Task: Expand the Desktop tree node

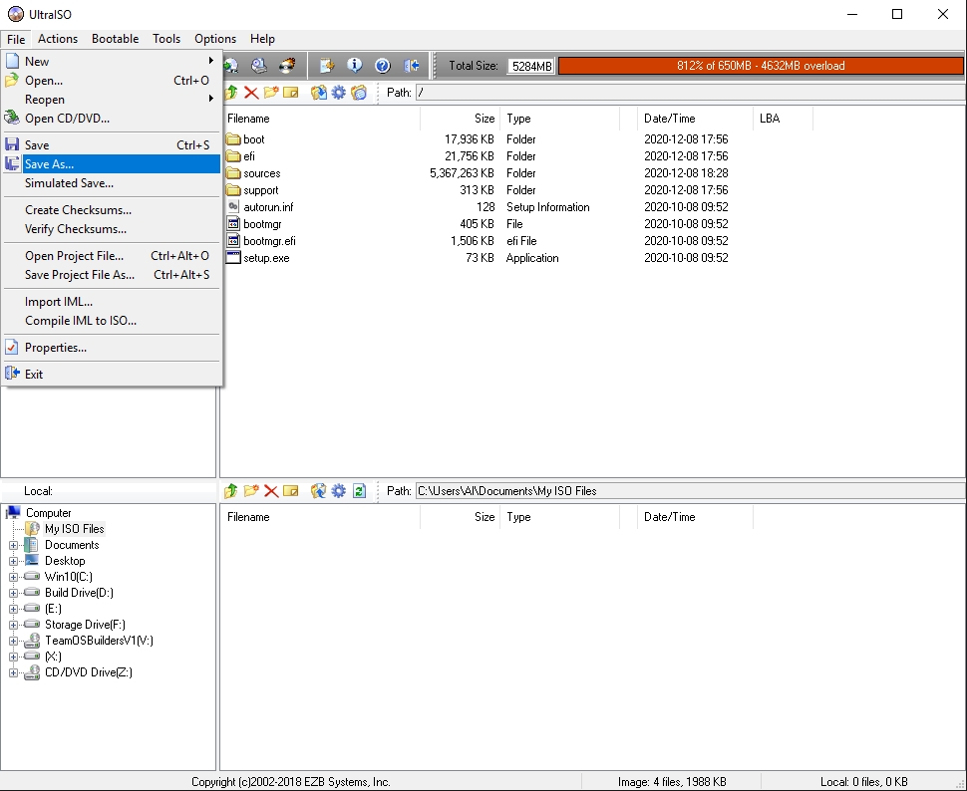Action: (x=13, y=561)
